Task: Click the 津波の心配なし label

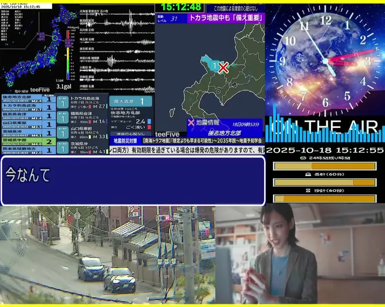Action: (130, 134)
